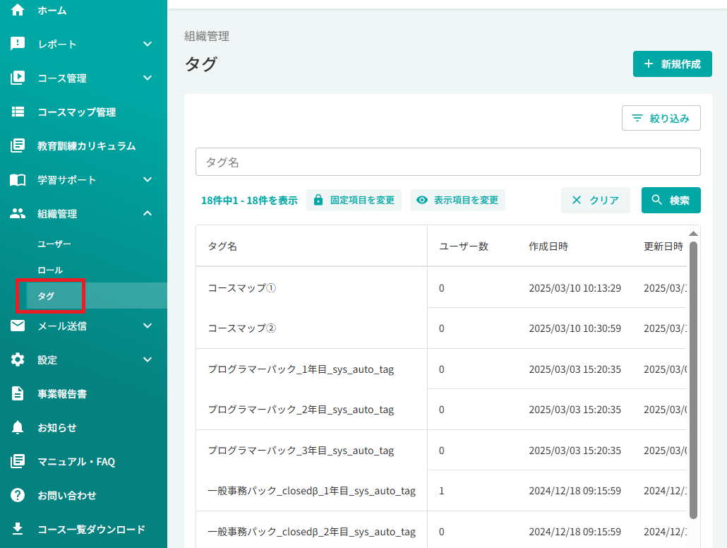Click the 学習サポート open book icon

point(18,179)
